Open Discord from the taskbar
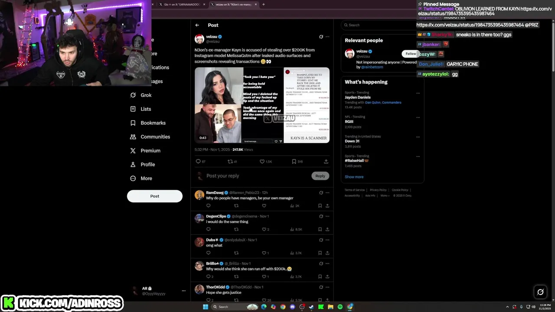The image size is (555, 312). click(292, 307)
